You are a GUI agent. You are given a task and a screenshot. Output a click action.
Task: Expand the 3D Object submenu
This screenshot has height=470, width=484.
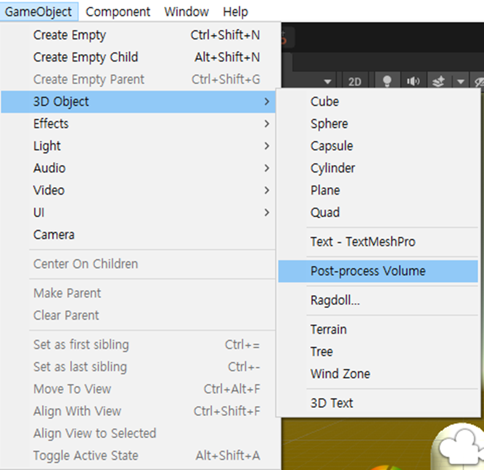tap(139, 102)
